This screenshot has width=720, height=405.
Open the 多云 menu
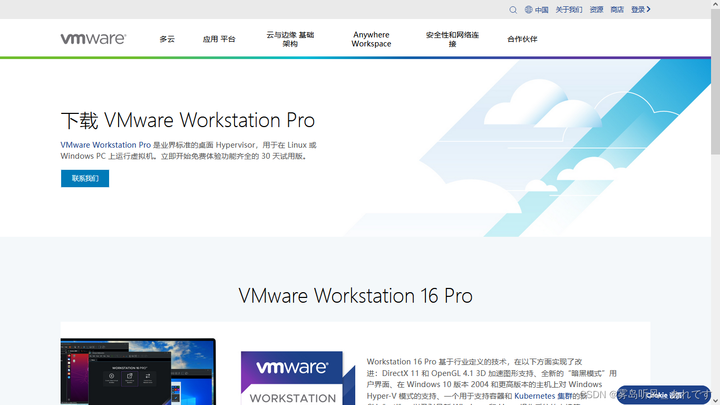click(167, 39)
